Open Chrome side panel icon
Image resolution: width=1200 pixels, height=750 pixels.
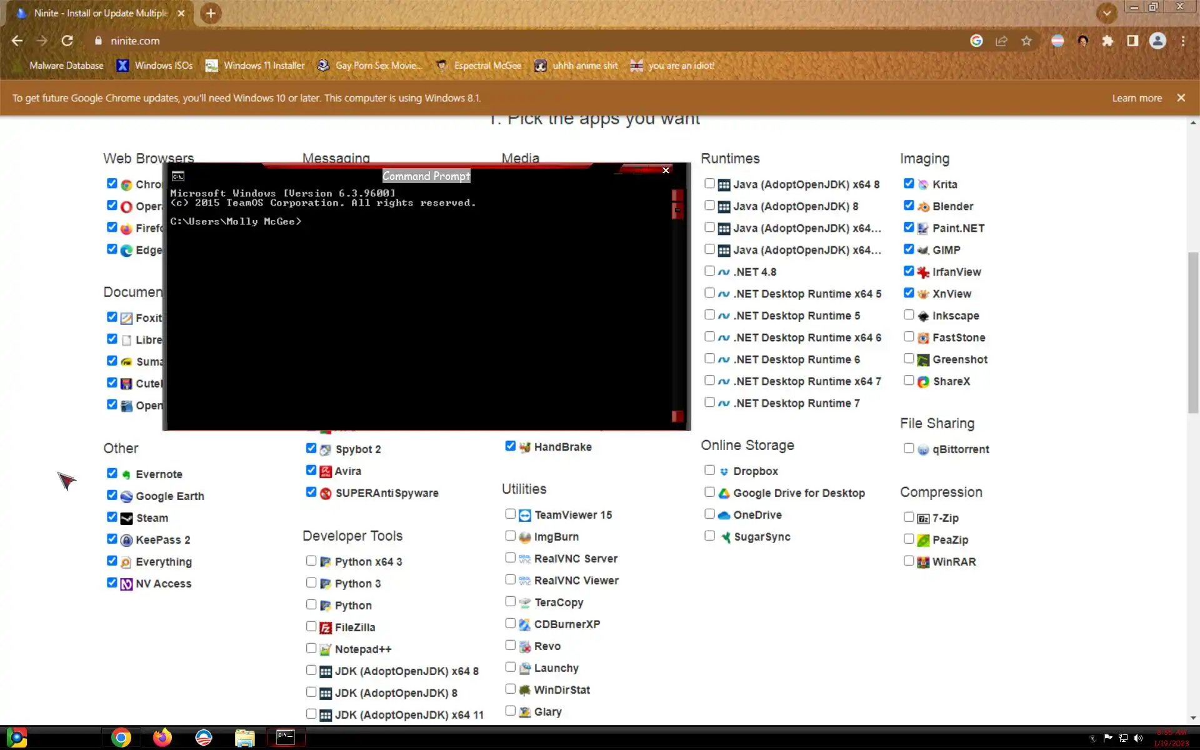pos(1132,41)
